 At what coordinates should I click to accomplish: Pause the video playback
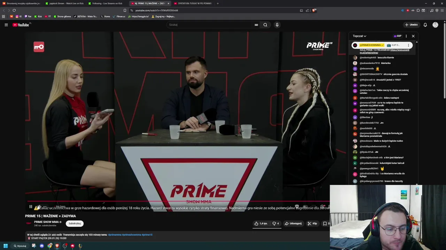[31, 207]
